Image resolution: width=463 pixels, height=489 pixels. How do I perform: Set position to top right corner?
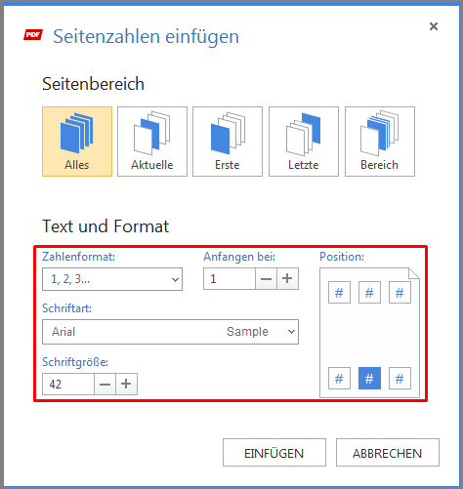coord(400,293)
